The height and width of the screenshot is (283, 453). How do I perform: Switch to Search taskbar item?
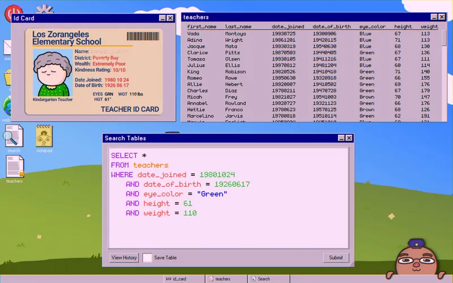tap(268, 278)
